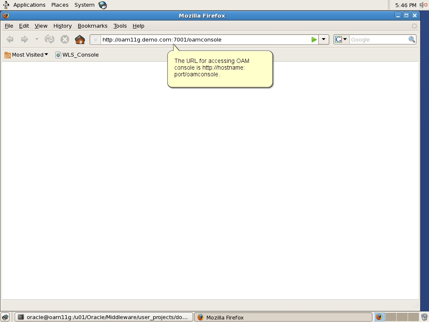429x322 pixels.
Task: Open the WLS_Console bookmark
Action: (77, 55)
